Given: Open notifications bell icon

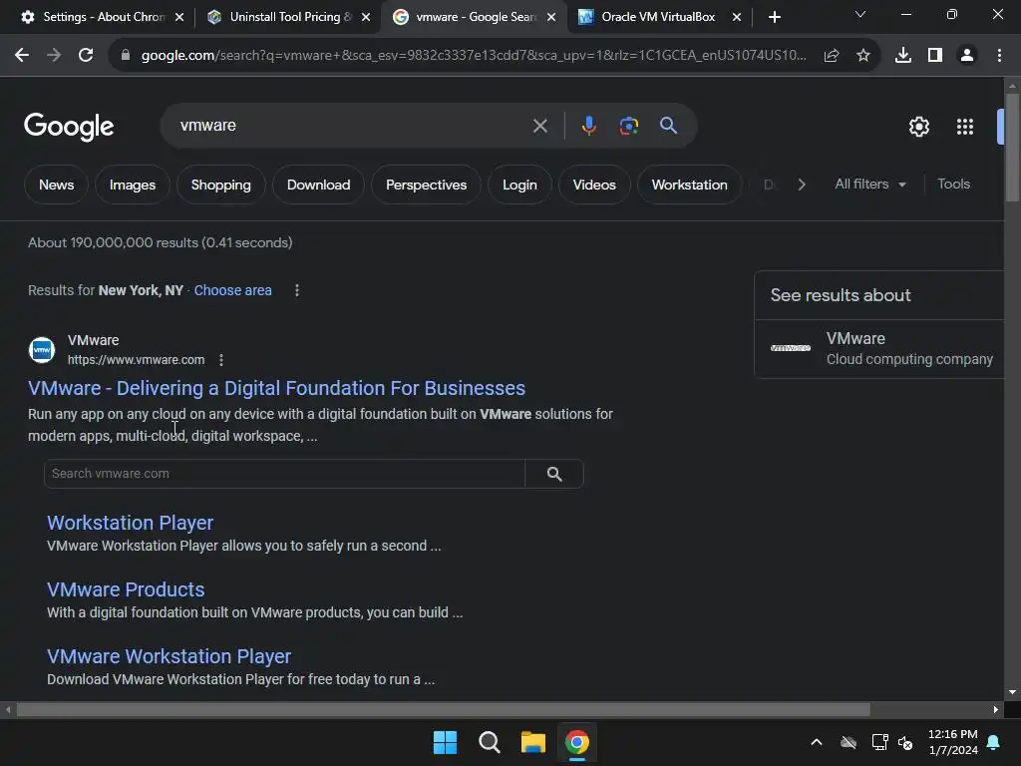Looking at the screenshot, I should point(994,742).
